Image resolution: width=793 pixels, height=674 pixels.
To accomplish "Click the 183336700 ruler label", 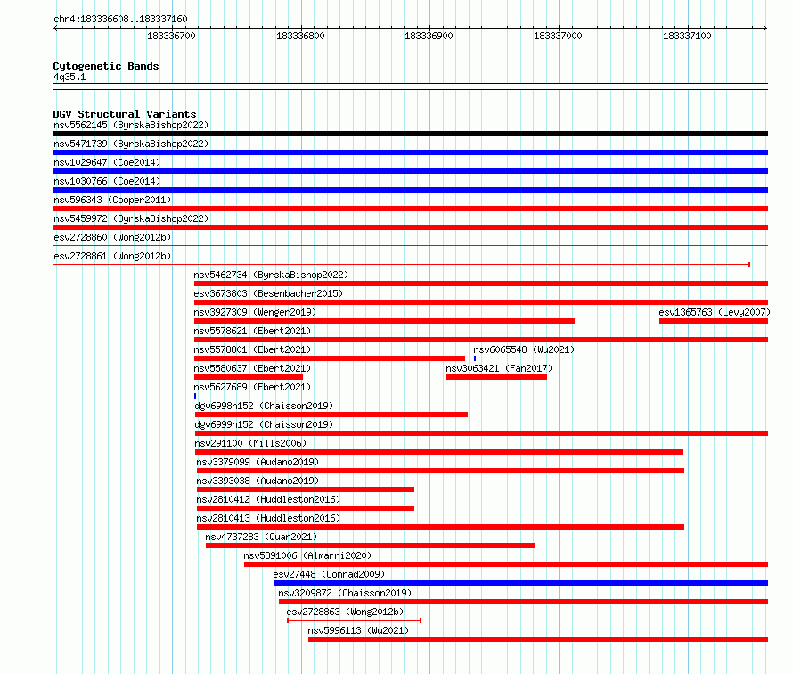I will pos(171,36).
